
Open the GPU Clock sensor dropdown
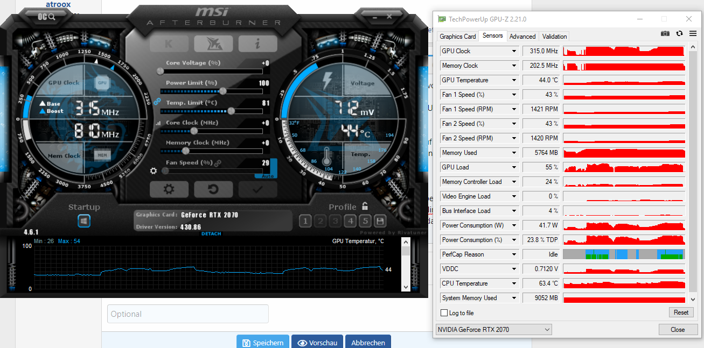(514, 51)
